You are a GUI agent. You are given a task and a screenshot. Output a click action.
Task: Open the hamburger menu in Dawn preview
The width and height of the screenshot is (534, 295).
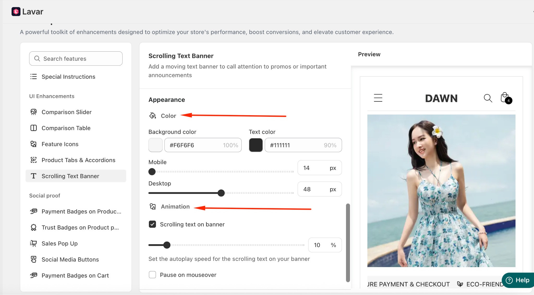pos(378,98)
